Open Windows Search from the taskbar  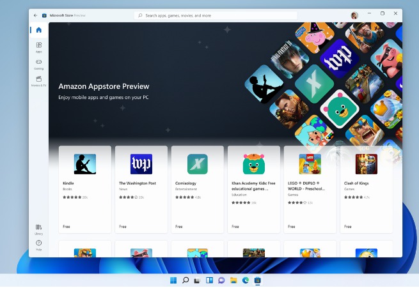tap(186, 280)
